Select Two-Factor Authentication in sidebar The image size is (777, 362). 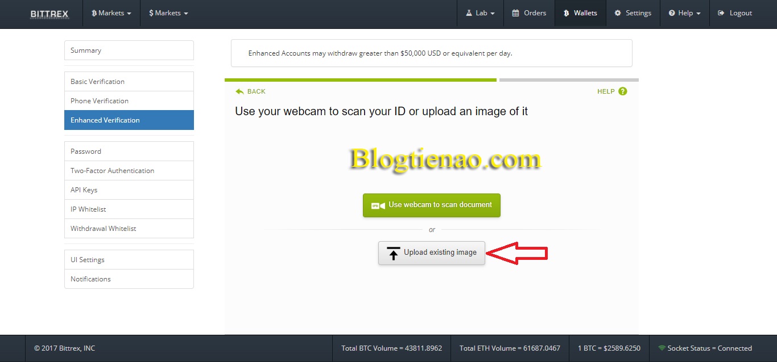129,171
